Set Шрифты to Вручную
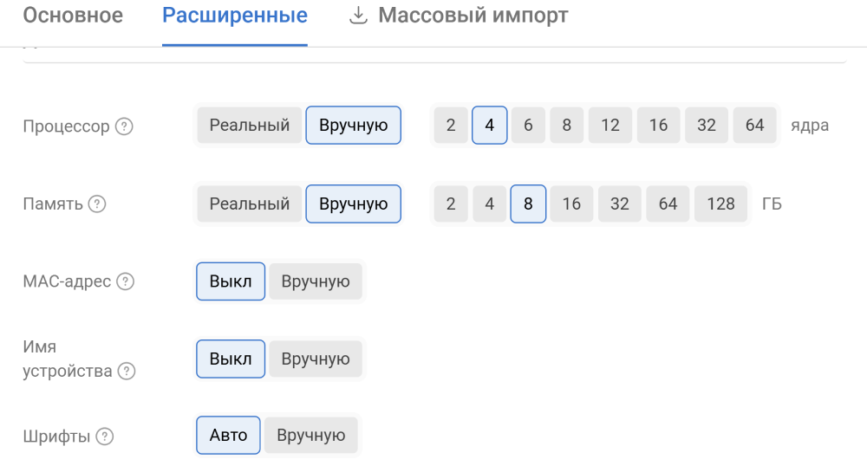Screen dimensions: 867x459 pos(311,436)
